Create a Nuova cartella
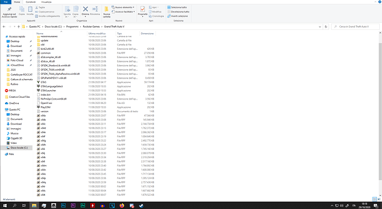Screen dimensions: 382x209 pyautogui.click(x=106, y=12)
